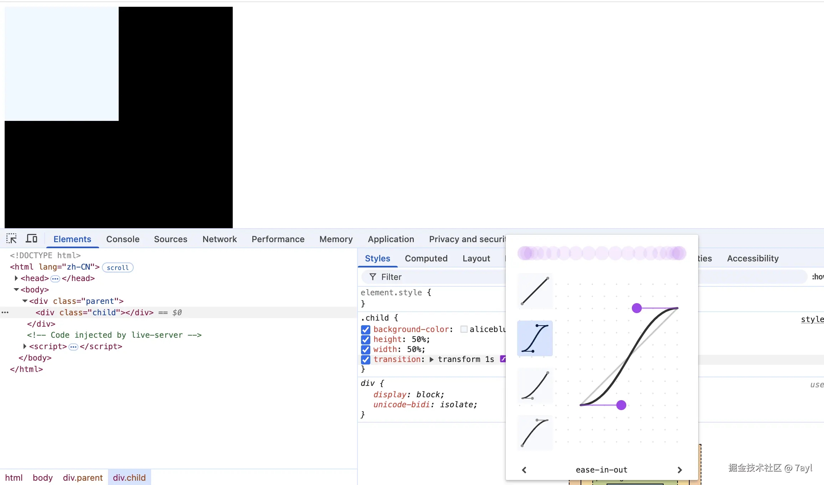
Task: Go to next easing preset arrow
Action: 680,470
